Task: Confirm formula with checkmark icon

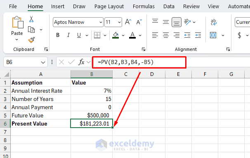Action: coord(71,62)
